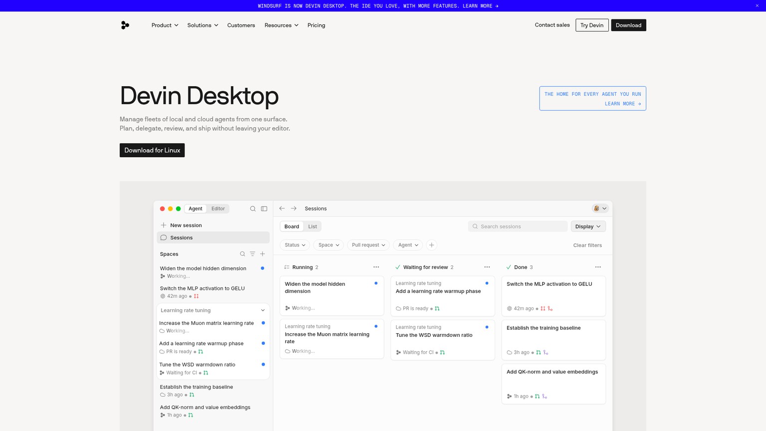Open the Increase the Muon matrix learning rate board card

tap(332, 339)
